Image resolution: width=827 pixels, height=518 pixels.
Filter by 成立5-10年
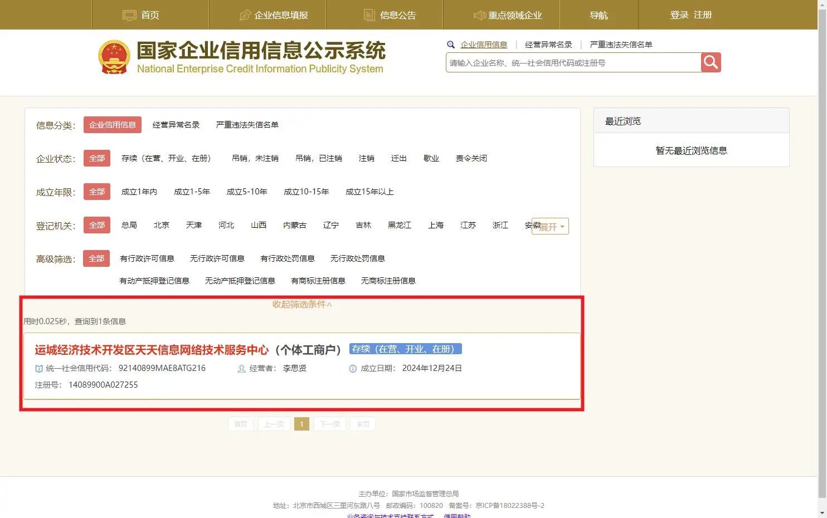[247, 192]
